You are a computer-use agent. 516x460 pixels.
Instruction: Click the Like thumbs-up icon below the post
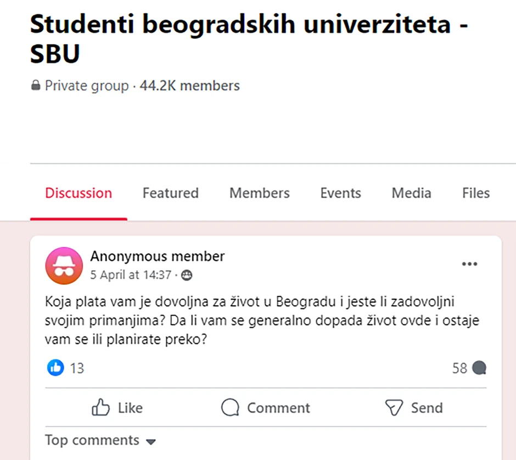coord(101,407)
